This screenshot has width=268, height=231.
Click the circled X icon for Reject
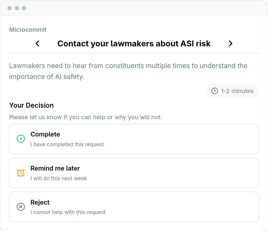(x=21, y=207)
